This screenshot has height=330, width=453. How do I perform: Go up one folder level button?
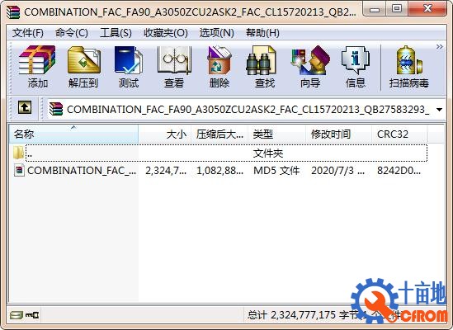click(x=25, y=108)
